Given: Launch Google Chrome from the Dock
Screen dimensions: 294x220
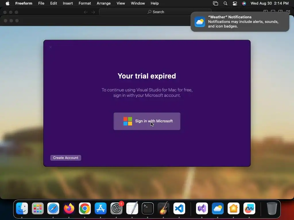Looking at the screenshot, I should tap(85, 208).
